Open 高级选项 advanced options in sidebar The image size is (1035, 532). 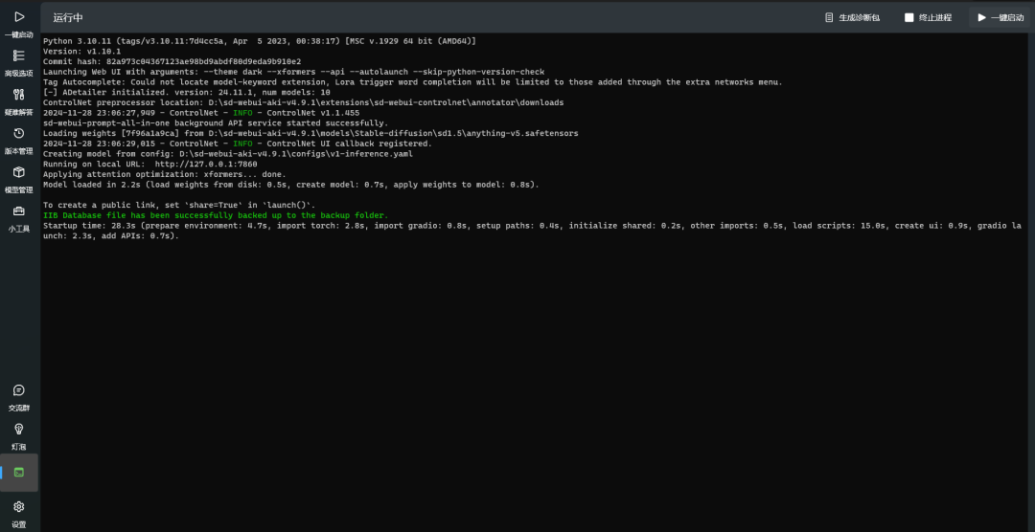[x=18, y=62]
